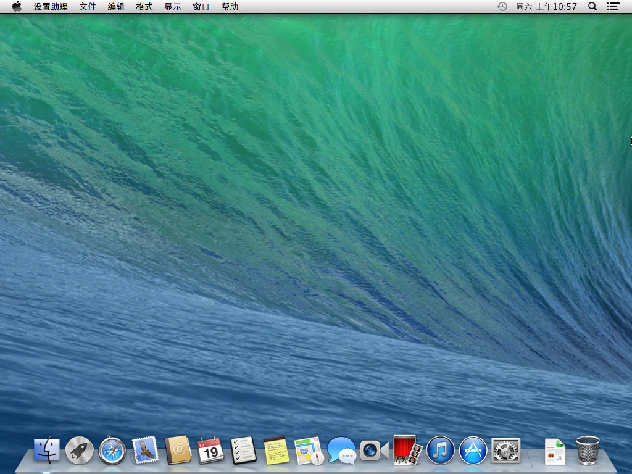Show Notification Center list icon
632x474 pixels.
(x=613, y=6)
